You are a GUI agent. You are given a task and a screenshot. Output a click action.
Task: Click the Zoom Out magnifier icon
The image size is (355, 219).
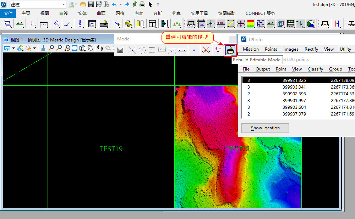point(59,48)
